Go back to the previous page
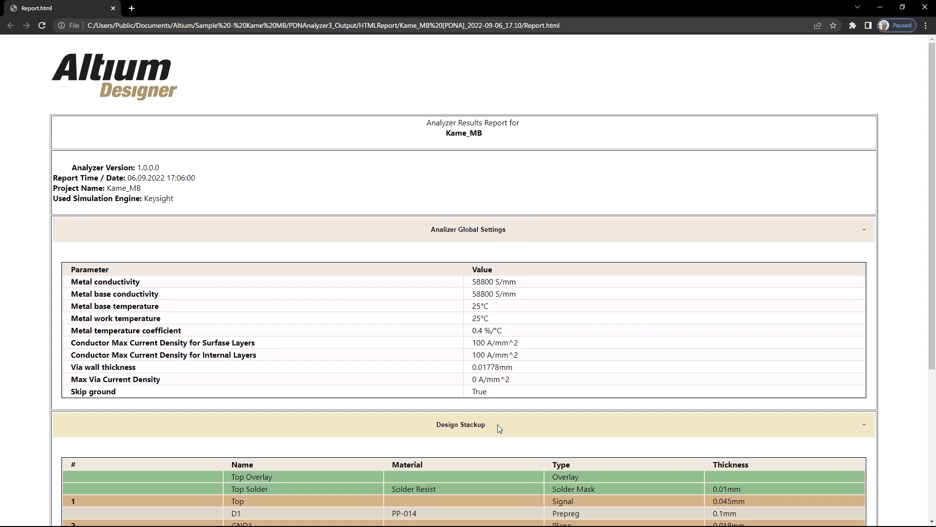 (x=11, y=25)
